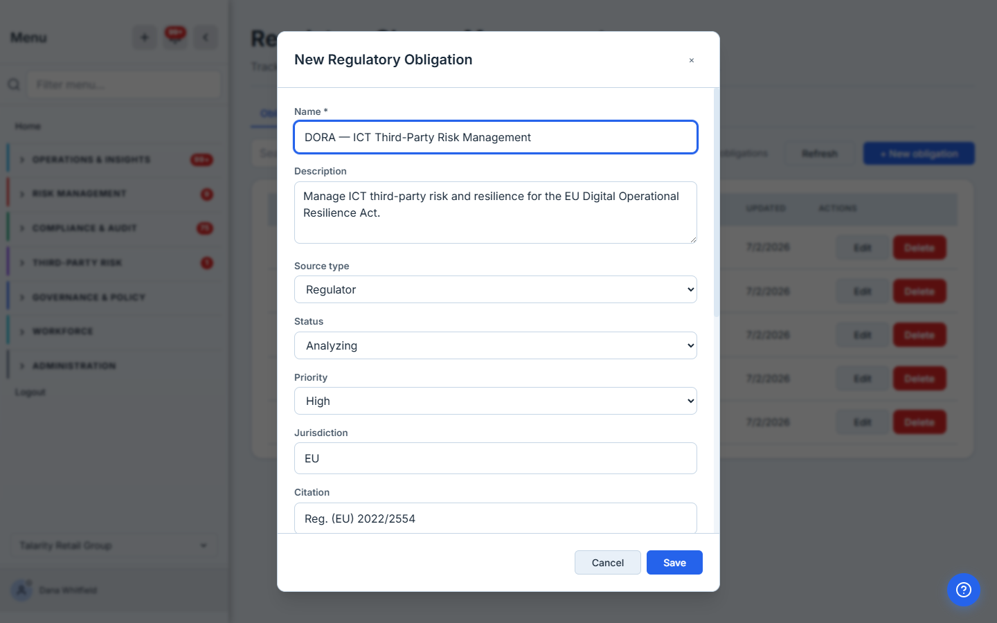Click the plus icon in Menu header
Image resolution: width=997 pixels, height=623 pixels.
[x=145, y=37]
